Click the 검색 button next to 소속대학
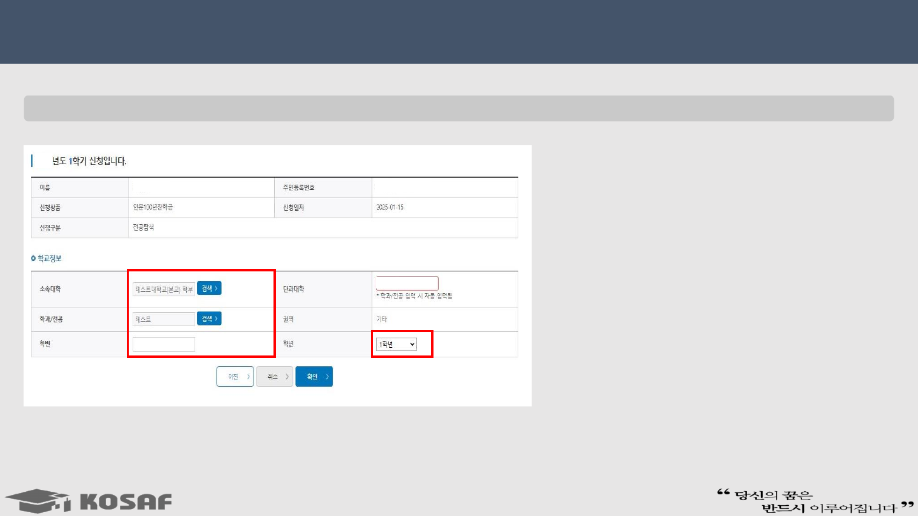This screenshot has width=918, height=516. click(x=209, y=289)
